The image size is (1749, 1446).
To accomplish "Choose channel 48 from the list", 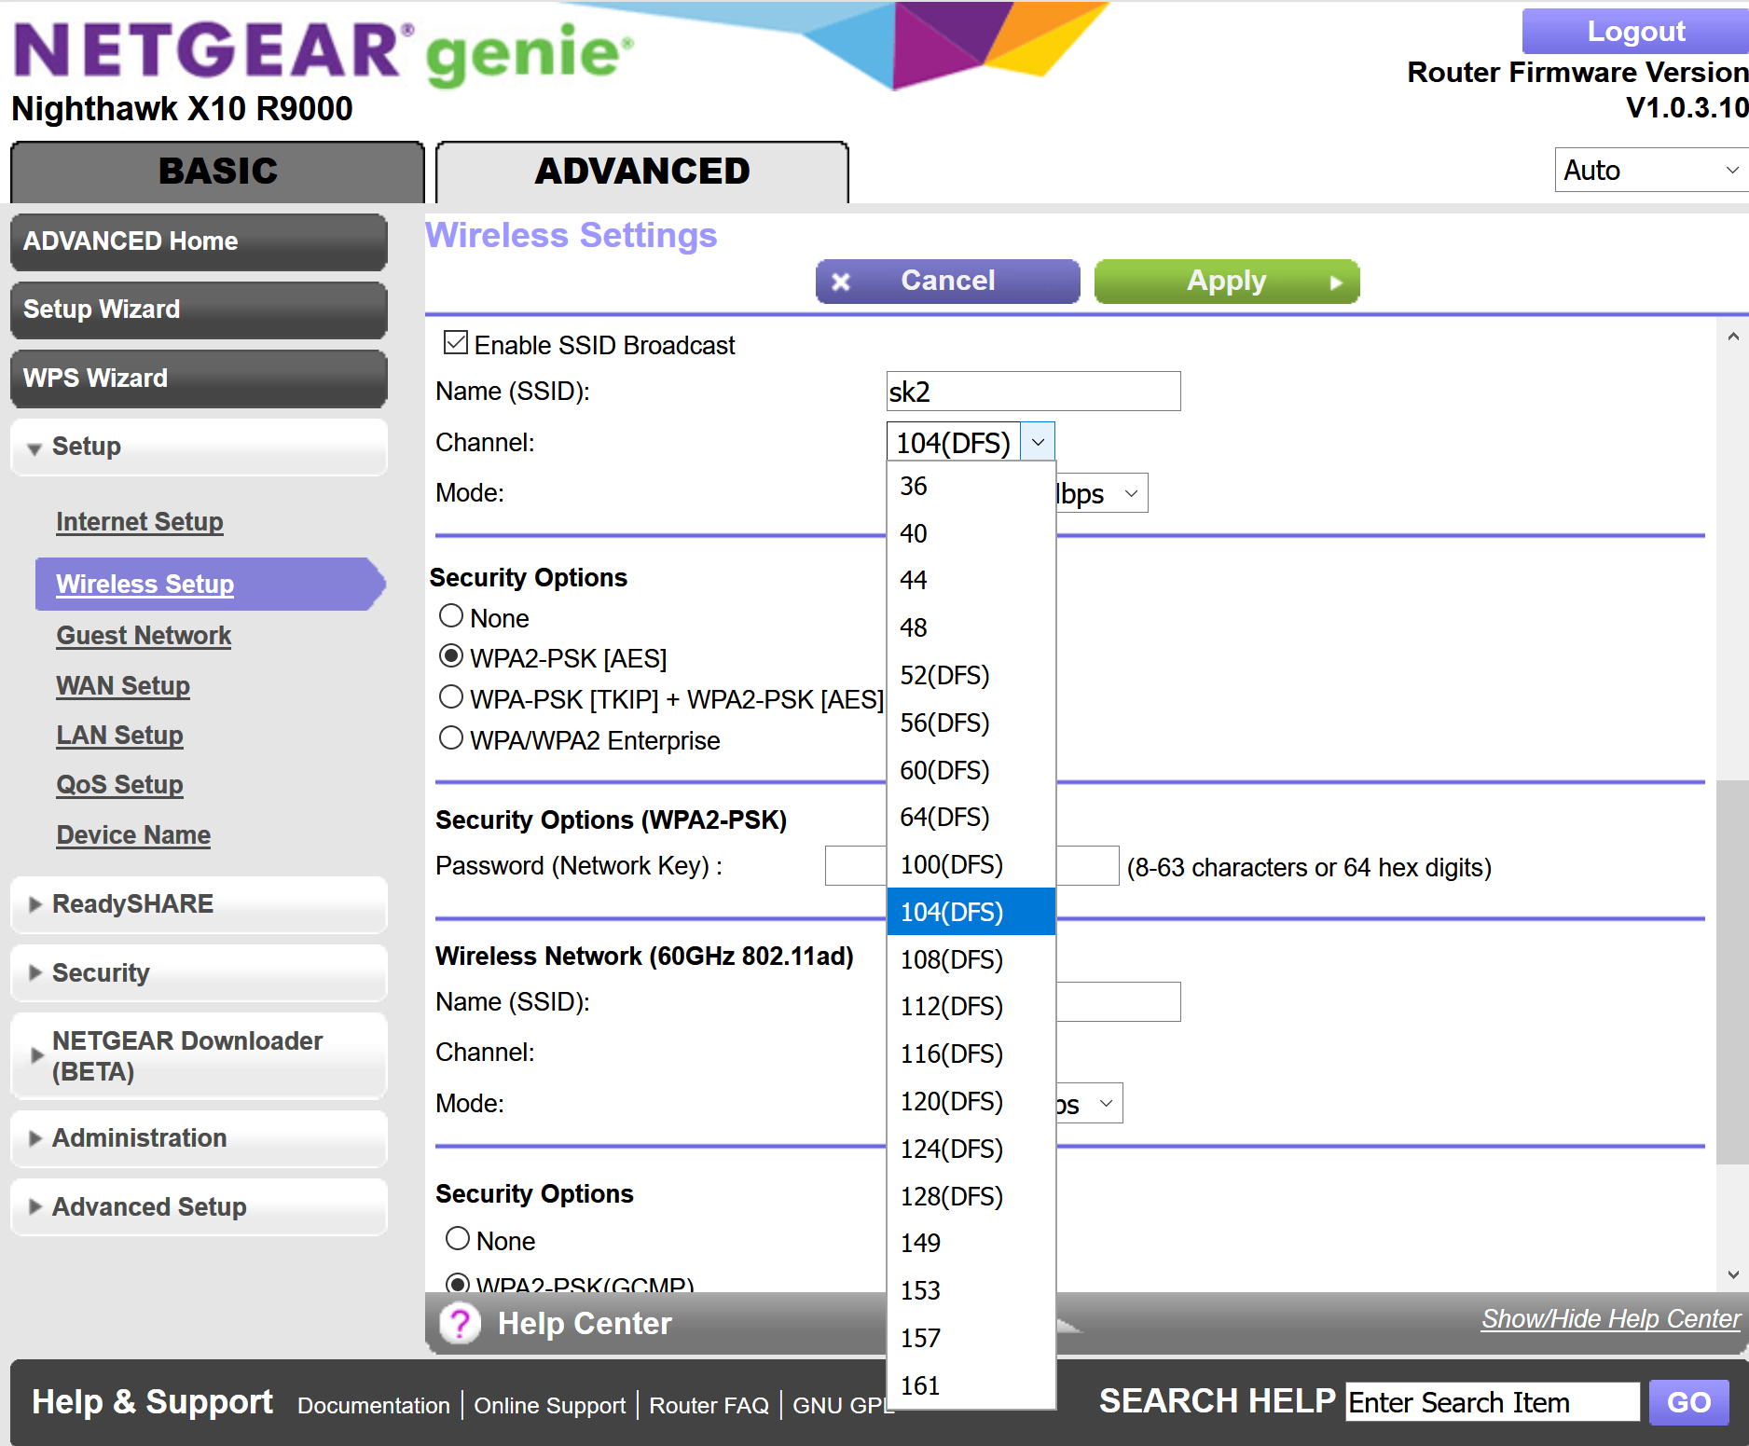I will click(x=971, y=627).
